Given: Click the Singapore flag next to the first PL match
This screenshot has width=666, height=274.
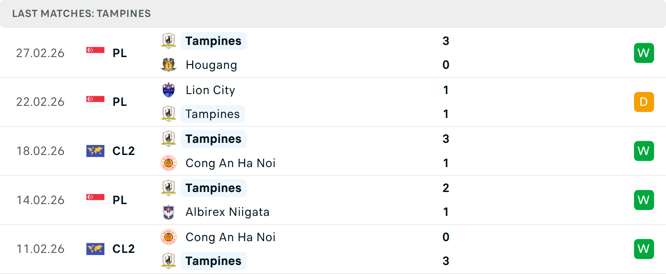Looking at the screenshot, I should 95,53.
